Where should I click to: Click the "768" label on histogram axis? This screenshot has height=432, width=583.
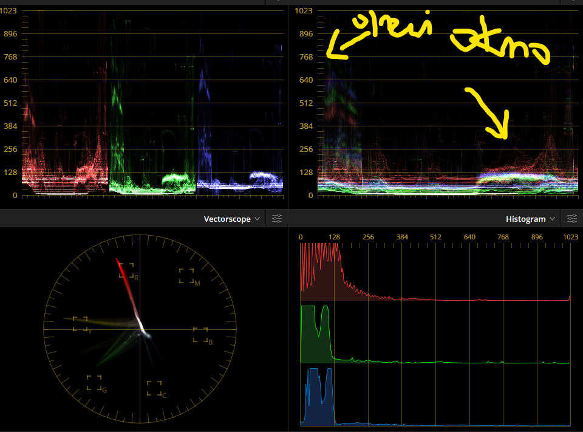503,237
